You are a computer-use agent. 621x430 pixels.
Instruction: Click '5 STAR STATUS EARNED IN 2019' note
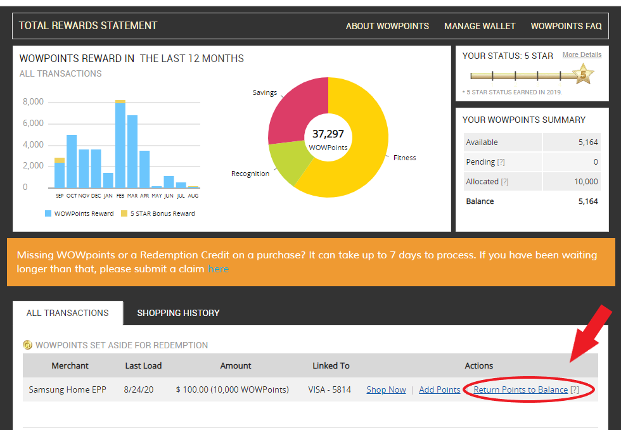click(513, 92)
